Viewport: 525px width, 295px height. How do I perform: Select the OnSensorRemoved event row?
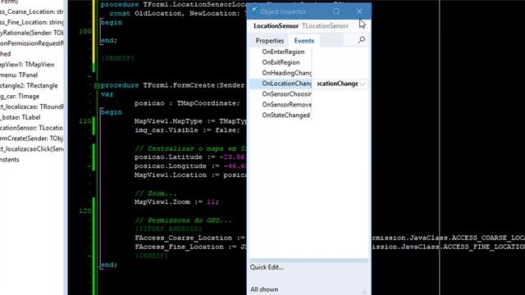click(x=286, y=105)
